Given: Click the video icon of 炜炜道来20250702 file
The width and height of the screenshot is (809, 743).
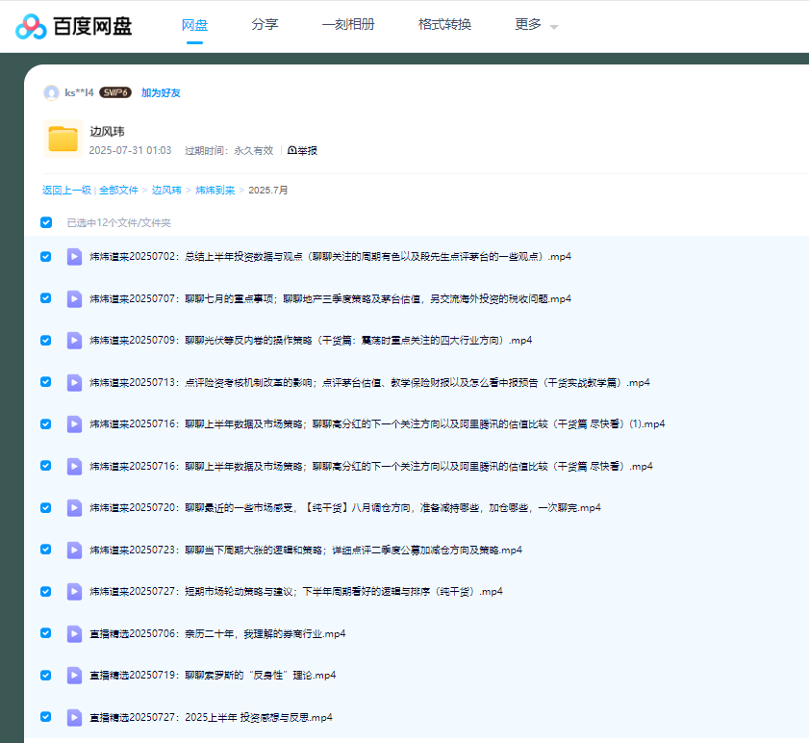Looking at the screenshot, I should [74, 257].
